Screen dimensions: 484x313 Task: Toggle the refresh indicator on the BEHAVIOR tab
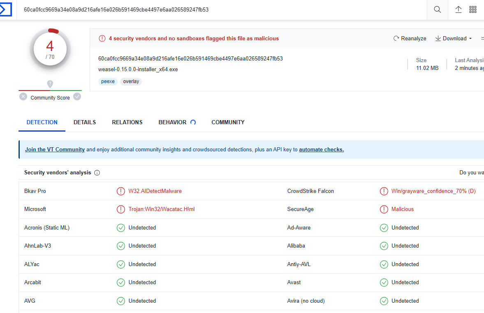tap(192, 122)
